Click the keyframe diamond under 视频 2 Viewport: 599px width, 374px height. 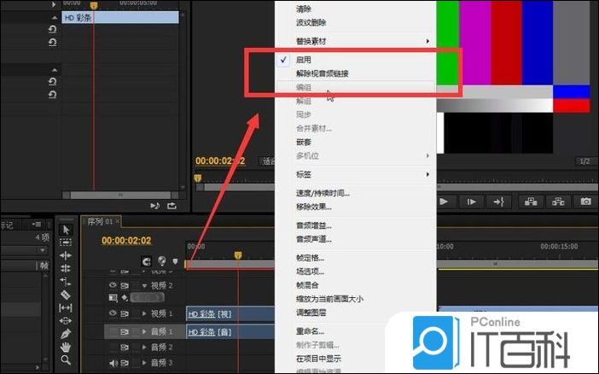click(125, 297)
